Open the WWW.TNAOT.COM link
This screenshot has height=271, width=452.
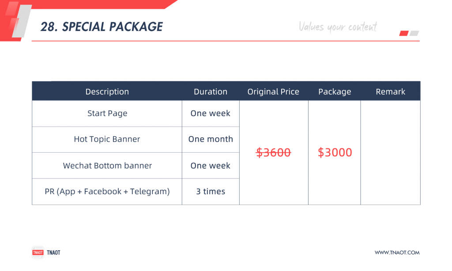point(397,252)
